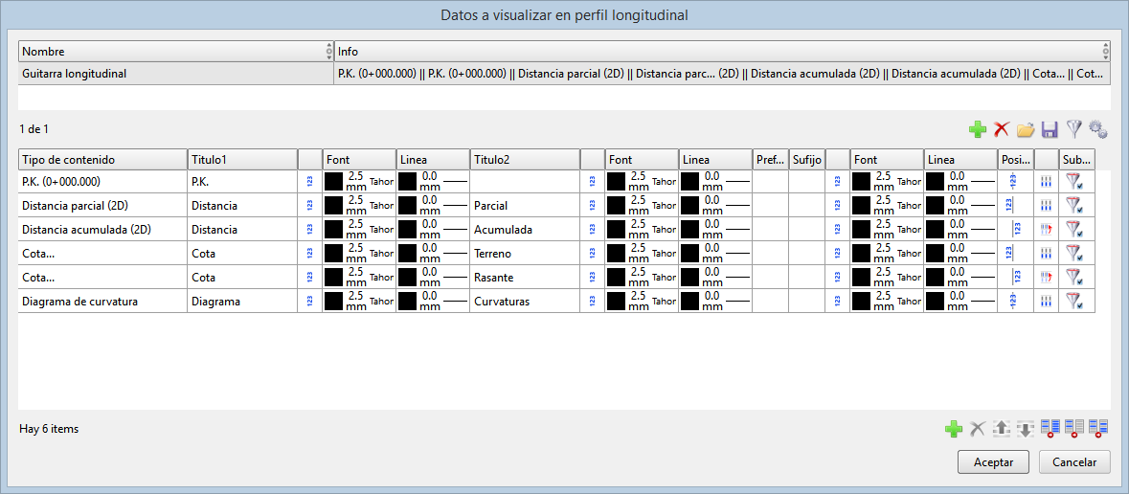This screenshot has height=494, width=1129.
Task: Pick Titulo1 line color swatch in Diagrama row
Action: click(x=407, y=301)
